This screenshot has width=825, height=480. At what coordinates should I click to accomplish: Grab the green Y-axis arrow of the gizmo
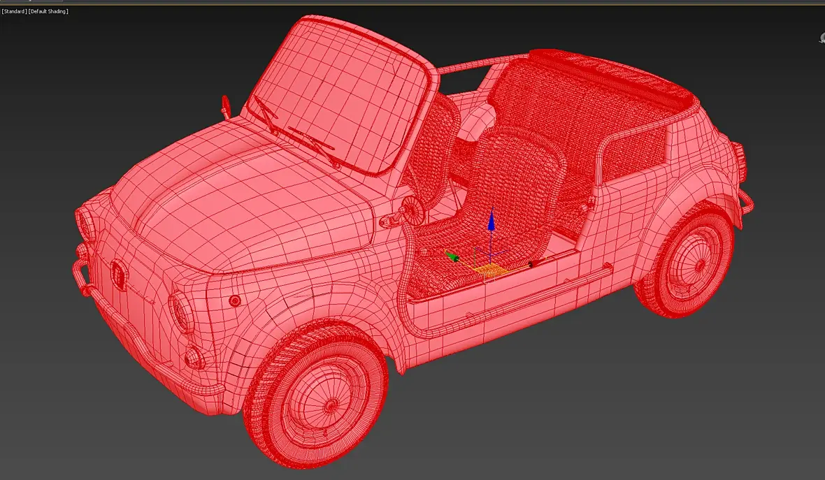coord(452,256)
